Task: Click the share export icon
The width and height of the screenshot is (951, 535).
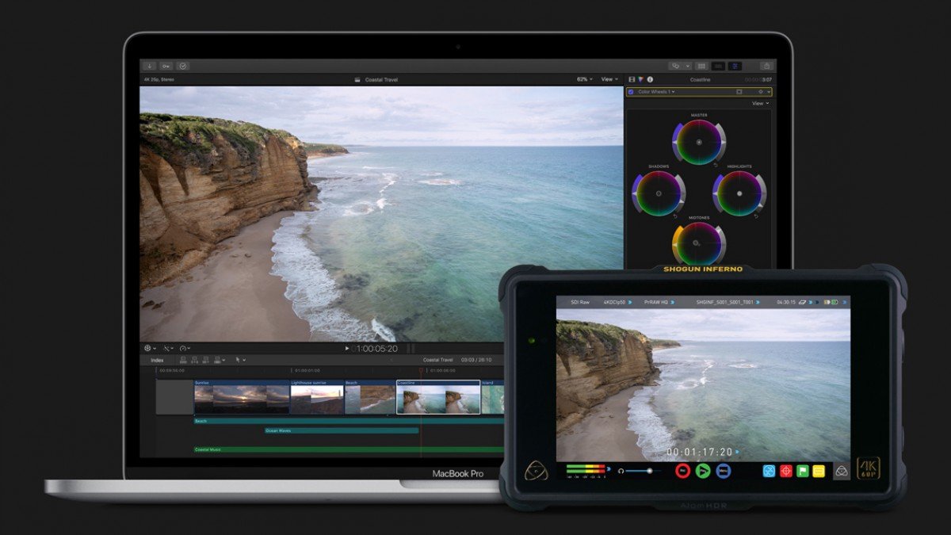Action: pos(766,66)
